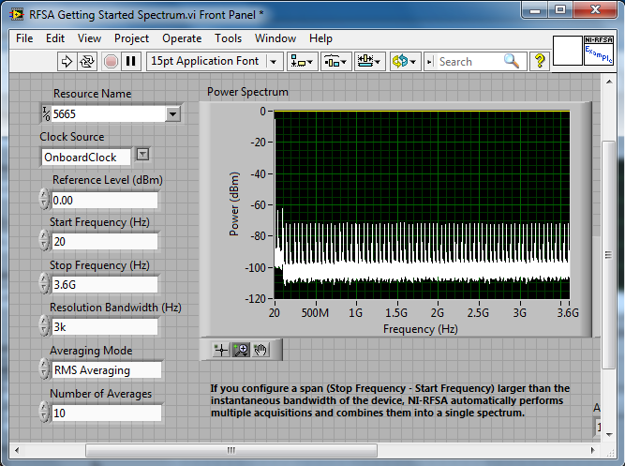The image size is (625, 466).
Task: Click Run Continuously button
Action: click(88, 61)
